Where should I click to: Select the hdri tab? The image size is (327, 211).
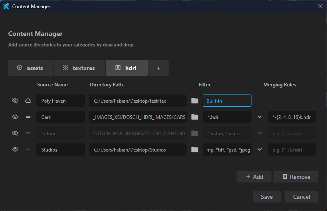pos(127,68)
